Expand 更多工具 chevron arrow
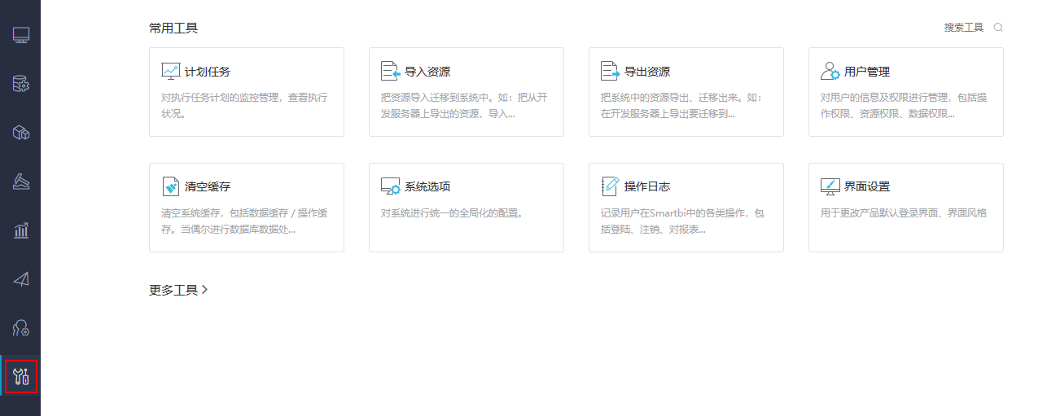The image size is (1047, 416). click(205, 290)
